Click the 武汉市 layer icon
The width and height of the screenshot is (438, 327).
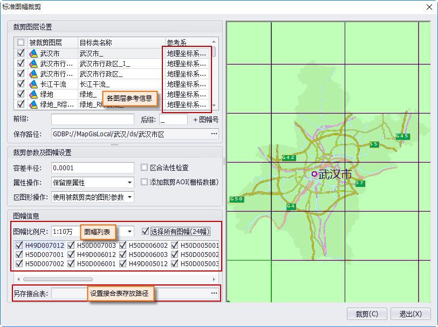pos(33,53)
